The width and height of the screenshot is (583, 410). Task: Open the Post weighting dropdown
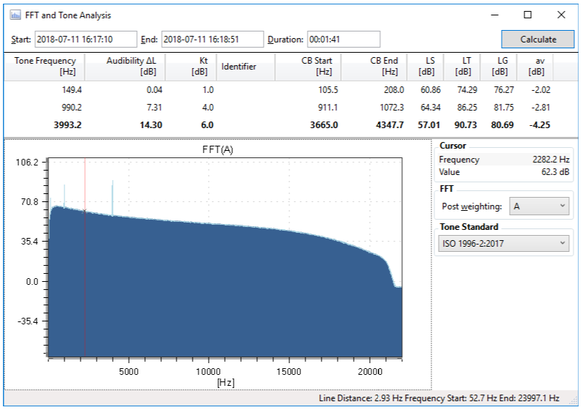[540, 206]
